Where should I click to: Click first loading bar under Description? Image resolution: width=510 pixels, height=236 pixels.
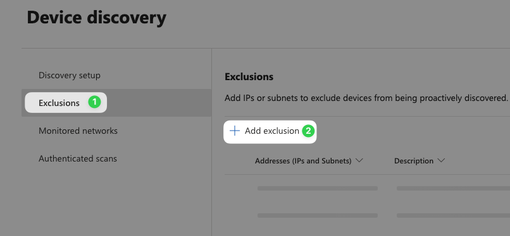[453, 188]
